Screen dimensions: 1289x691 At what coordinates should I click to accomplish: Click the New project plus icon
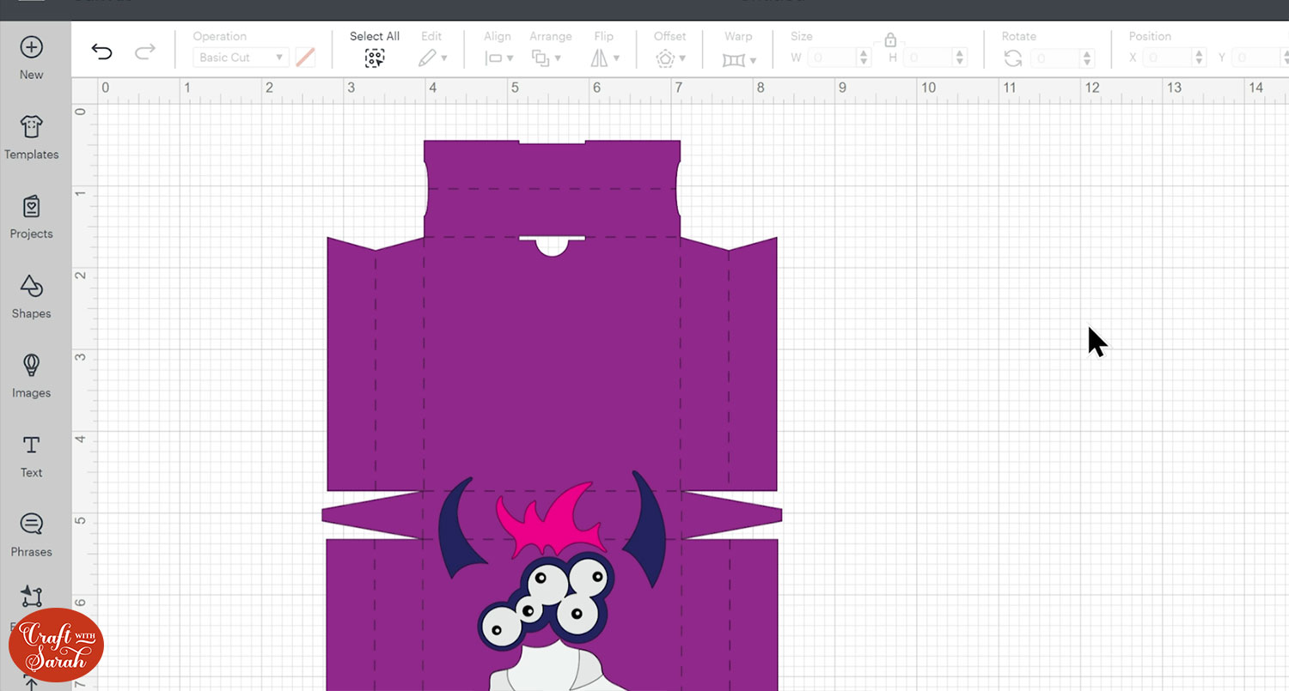coord(31,48)
